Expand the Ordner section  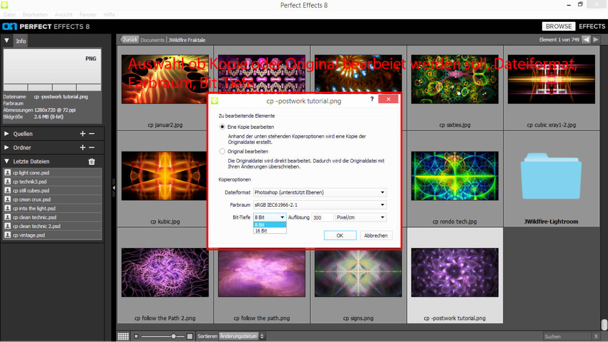click(x=7, y=148)
